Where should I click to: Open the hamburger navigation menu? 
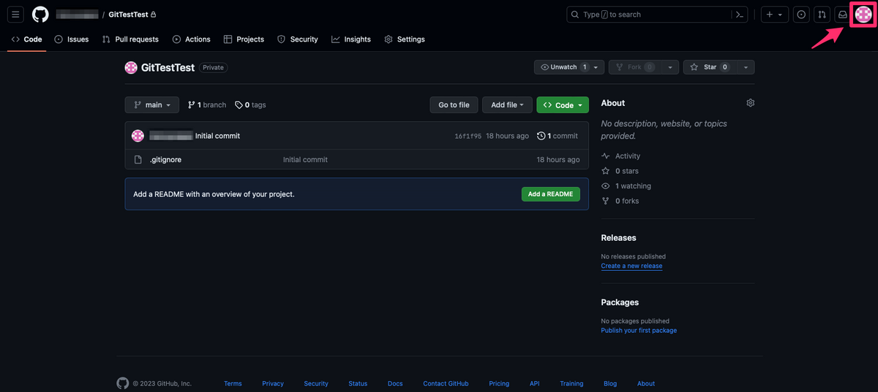point(16,15)
